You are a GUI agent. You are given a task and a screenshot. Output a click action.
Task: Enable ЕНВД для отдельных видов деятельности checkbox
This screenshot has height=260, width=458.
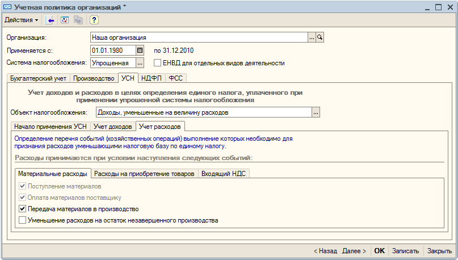pos(157,63)
